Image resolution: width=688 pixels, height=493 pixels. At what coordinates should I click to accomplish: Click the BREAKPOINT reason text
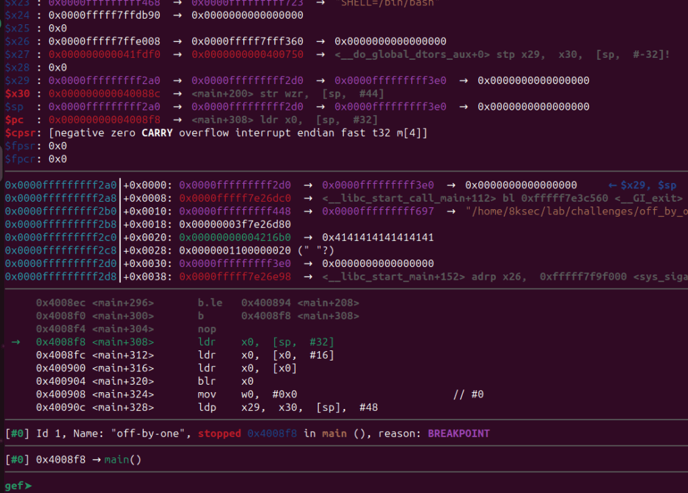tap(458, 434)
